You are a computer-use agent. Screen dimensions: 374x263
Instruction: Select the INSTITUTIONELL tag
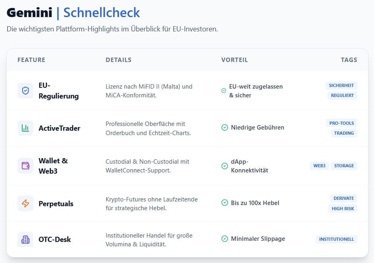pyautogui.click(x=336, y=239)
